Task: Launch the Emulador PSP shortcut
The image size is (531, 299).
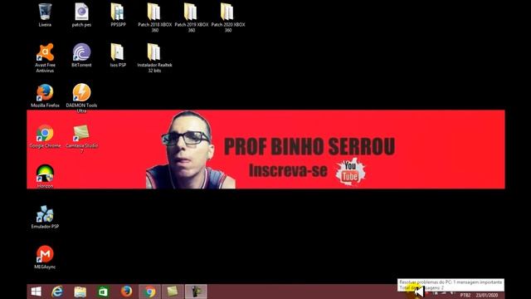Action: 45,217
